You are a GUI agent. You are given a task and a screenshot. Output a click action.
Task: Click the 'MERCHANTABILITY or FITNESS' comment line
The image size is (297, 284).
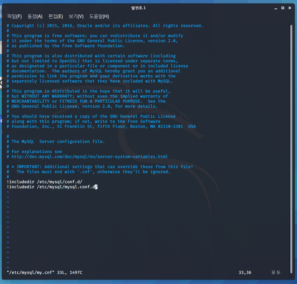point(86,101)
